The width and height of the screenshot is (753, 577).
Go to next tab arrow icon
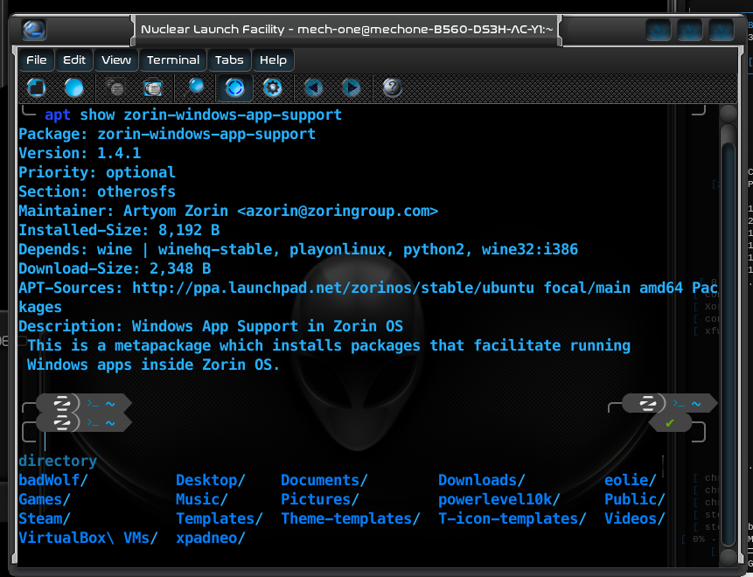(351, 87)
